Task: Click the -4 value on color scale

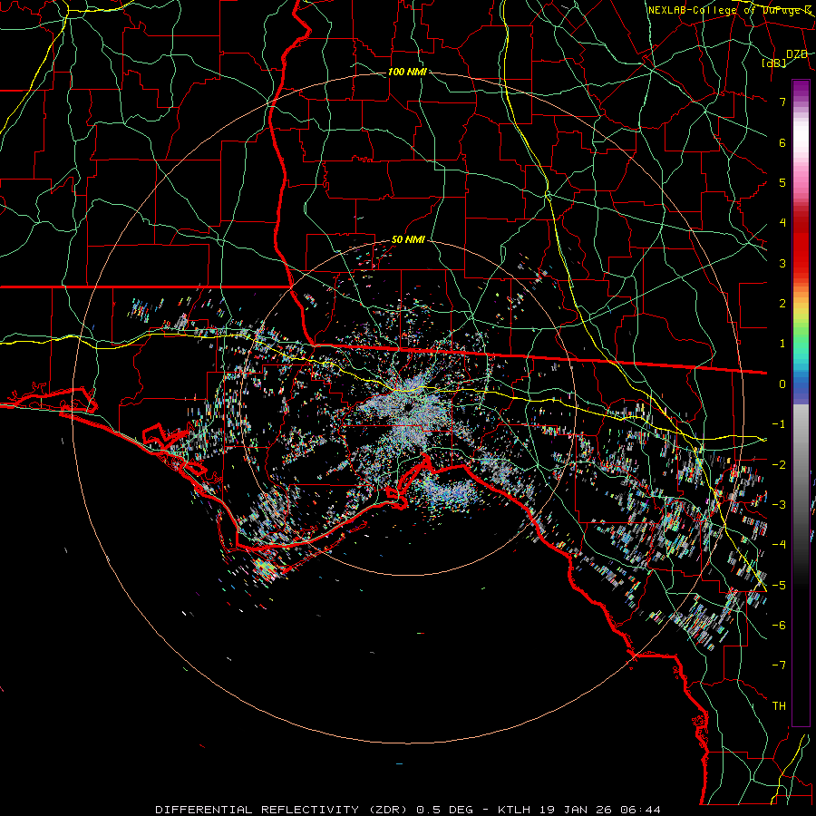Action: [x=779, y=544]
